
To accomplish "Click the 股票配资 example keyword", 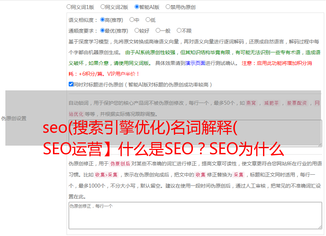I will click(297, 103).
